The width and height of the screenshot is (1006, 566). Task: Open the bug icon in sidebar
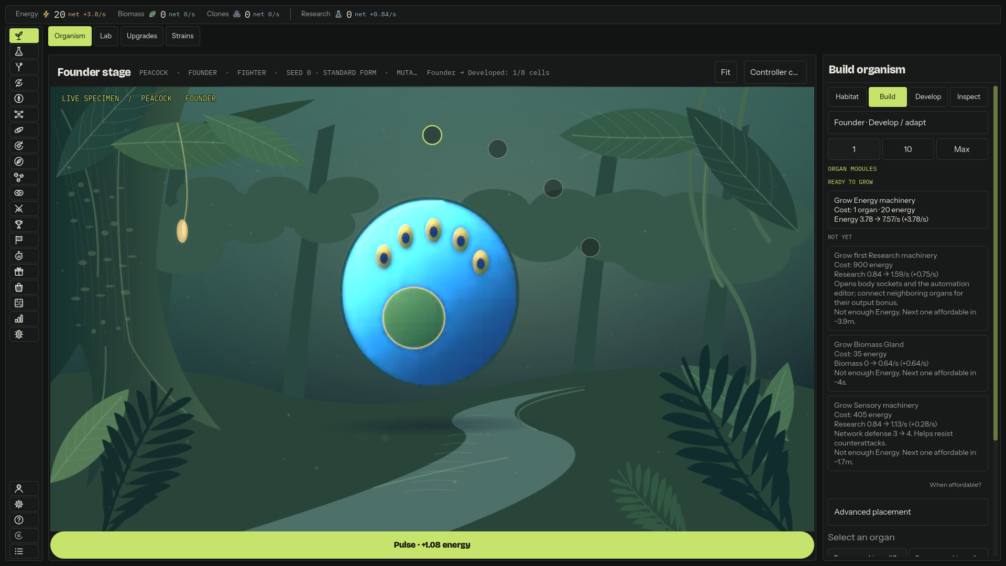pyautogui.click(x=24, y=334)
